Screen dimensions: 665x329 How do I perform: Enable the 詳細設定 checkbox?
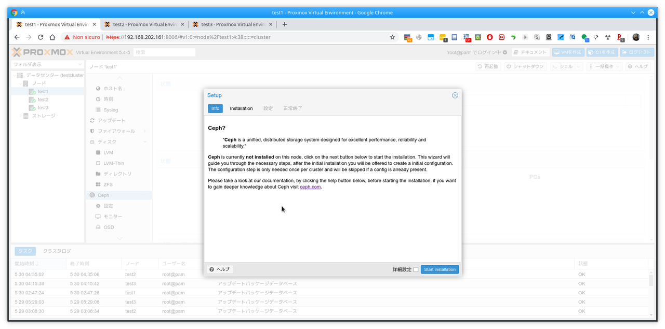pyautogui.click(x=416, y=269)
